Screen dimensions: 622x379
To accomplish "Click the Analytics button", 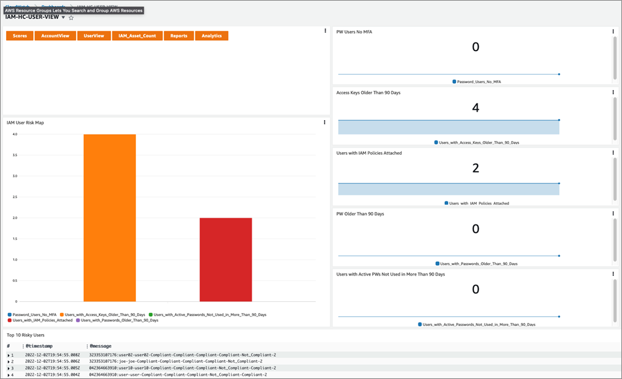I will (212, 36).
